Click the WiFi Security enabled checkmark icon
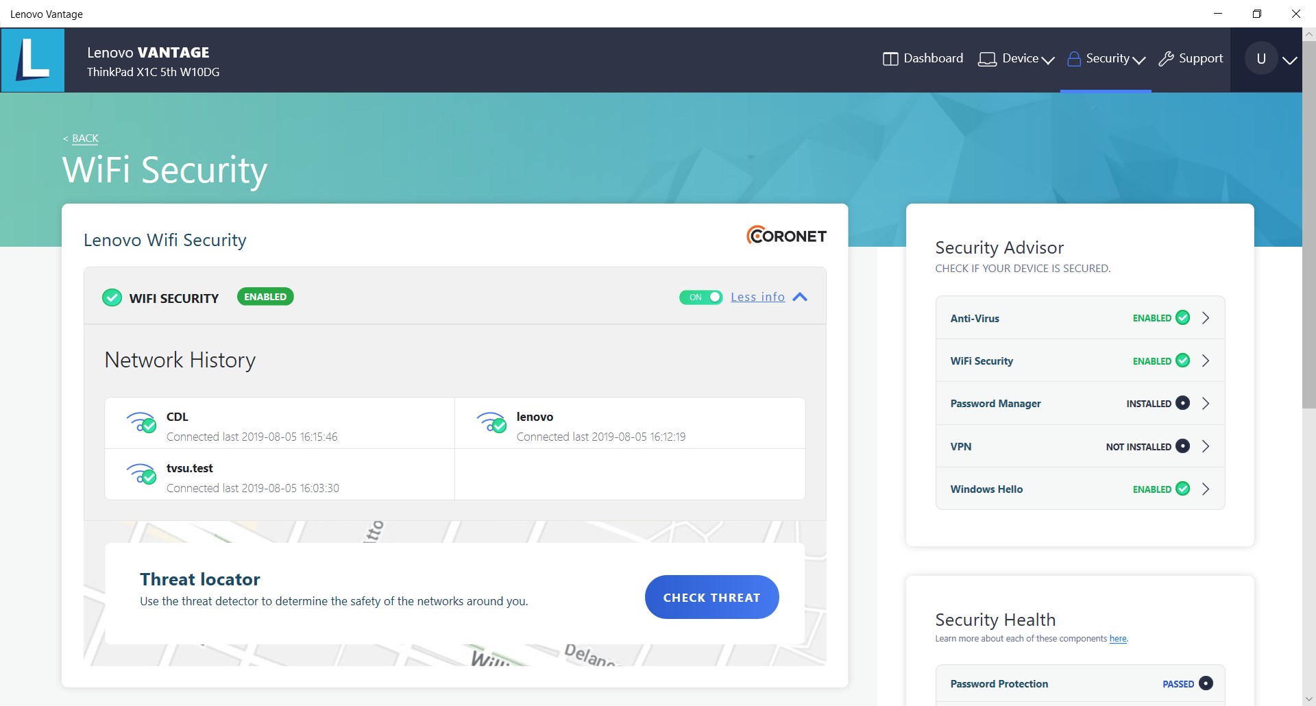Screen dimensions: 1316x706 point(1182,361)
